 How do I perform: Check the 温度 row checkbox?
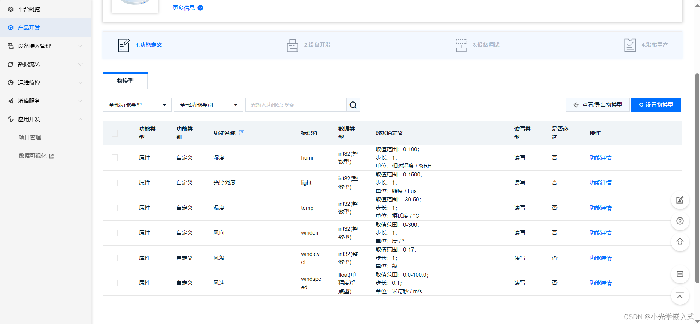pos(115,208)
